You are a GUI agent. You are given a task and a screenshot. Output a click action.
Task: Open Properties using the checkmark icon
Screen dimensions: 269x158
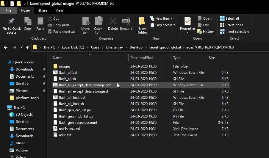pyautogui.click(x=187, y=22)
